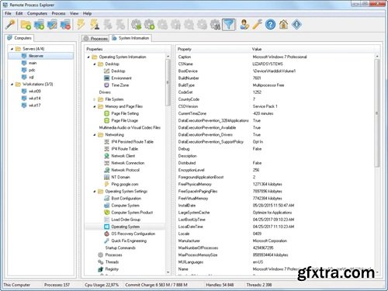Select Computer System Product item

point(132,213)
